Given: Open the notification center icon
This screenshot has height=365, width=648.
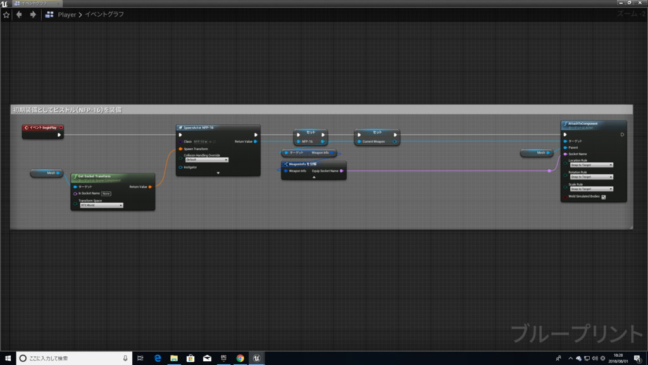Looking at the screenshot, I should [638, 359].
